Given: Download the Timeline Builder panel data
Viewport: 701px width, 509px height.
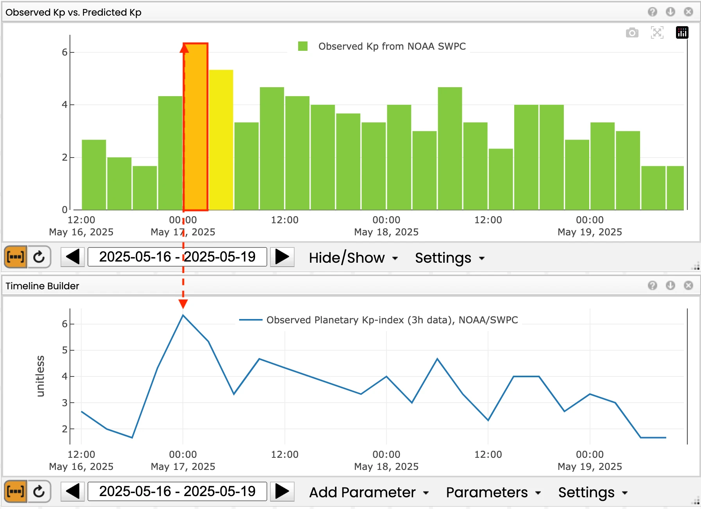Looking at the screenshot, I should click(x=670, y=285).
